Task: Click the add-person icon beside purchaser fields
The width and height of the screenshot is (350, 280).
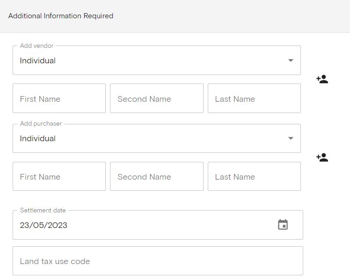Action: [322, 157]
